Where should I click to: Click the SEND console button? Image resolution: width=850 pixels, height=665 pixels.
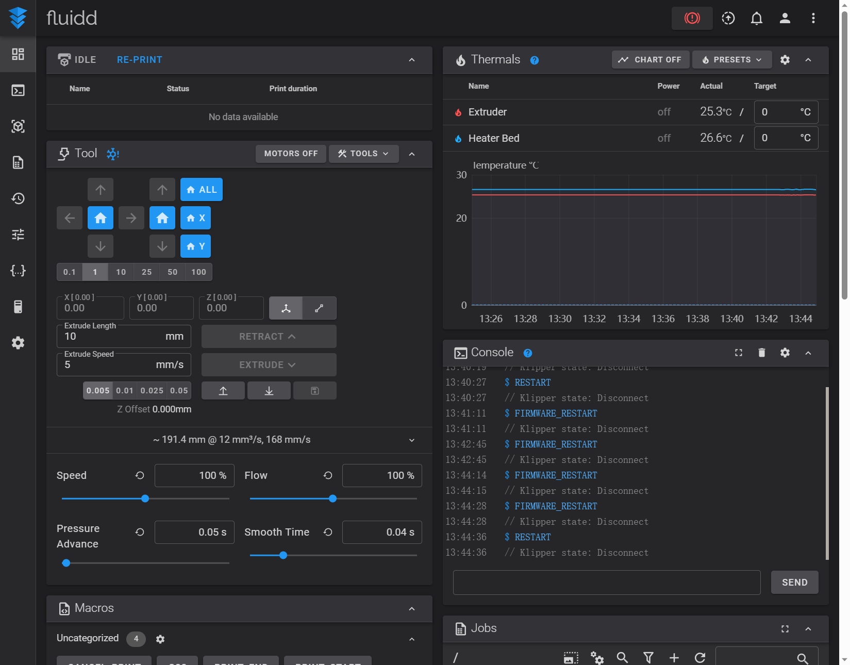tap(794, 583)
